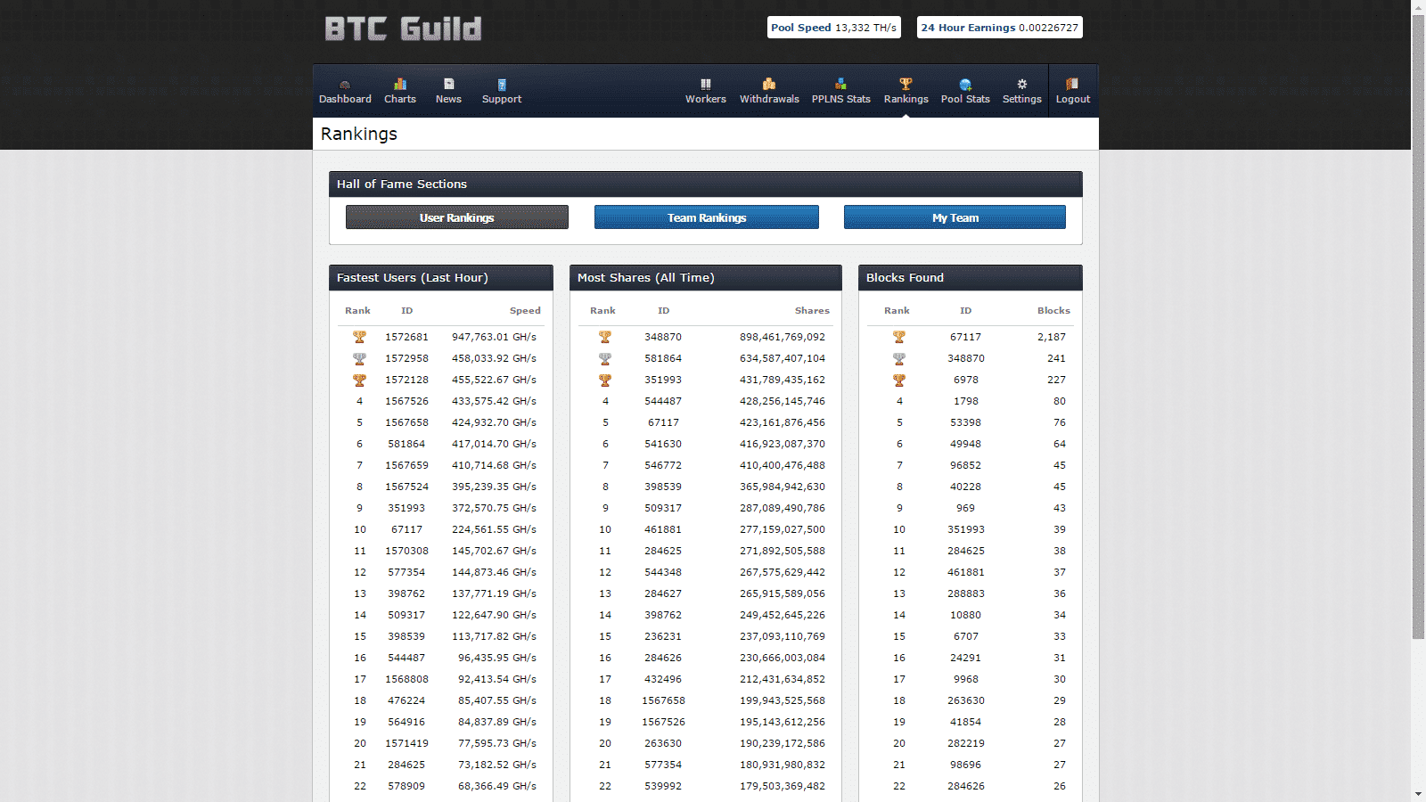Select the User Rankings button

pos(457,217)
